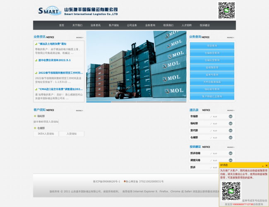Click the 提箱预受理 blue button
Image resolution: width=269 pixels, height=207 pixels.
tap(212, 67)
